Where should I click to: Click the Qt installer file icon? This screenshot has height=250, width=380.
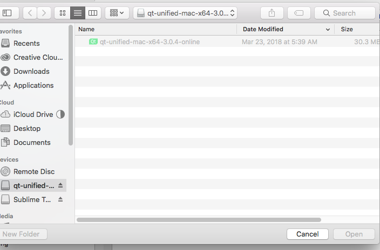(x=93, y=41)
